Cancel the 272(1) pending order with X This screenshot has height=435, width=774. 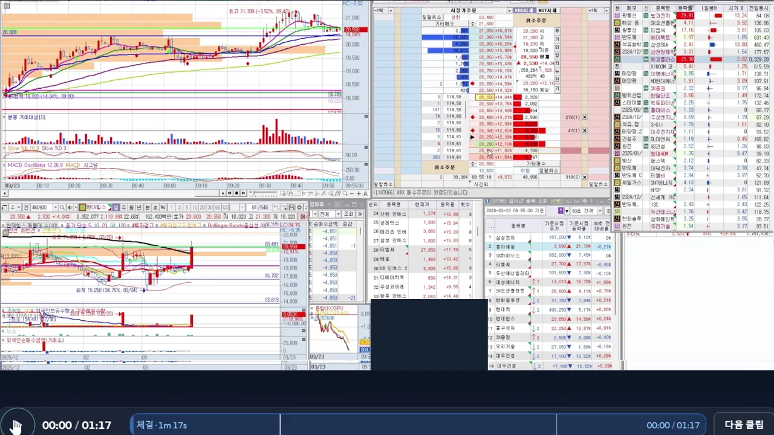[x=584, y=117]
